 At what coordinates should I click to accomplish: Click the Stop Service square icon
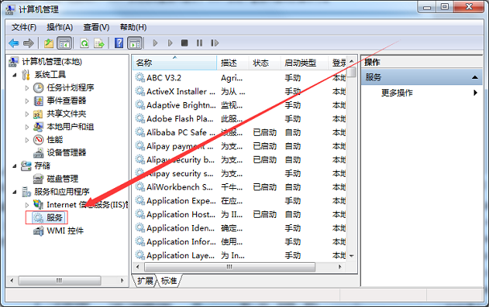tap(184, 43)
